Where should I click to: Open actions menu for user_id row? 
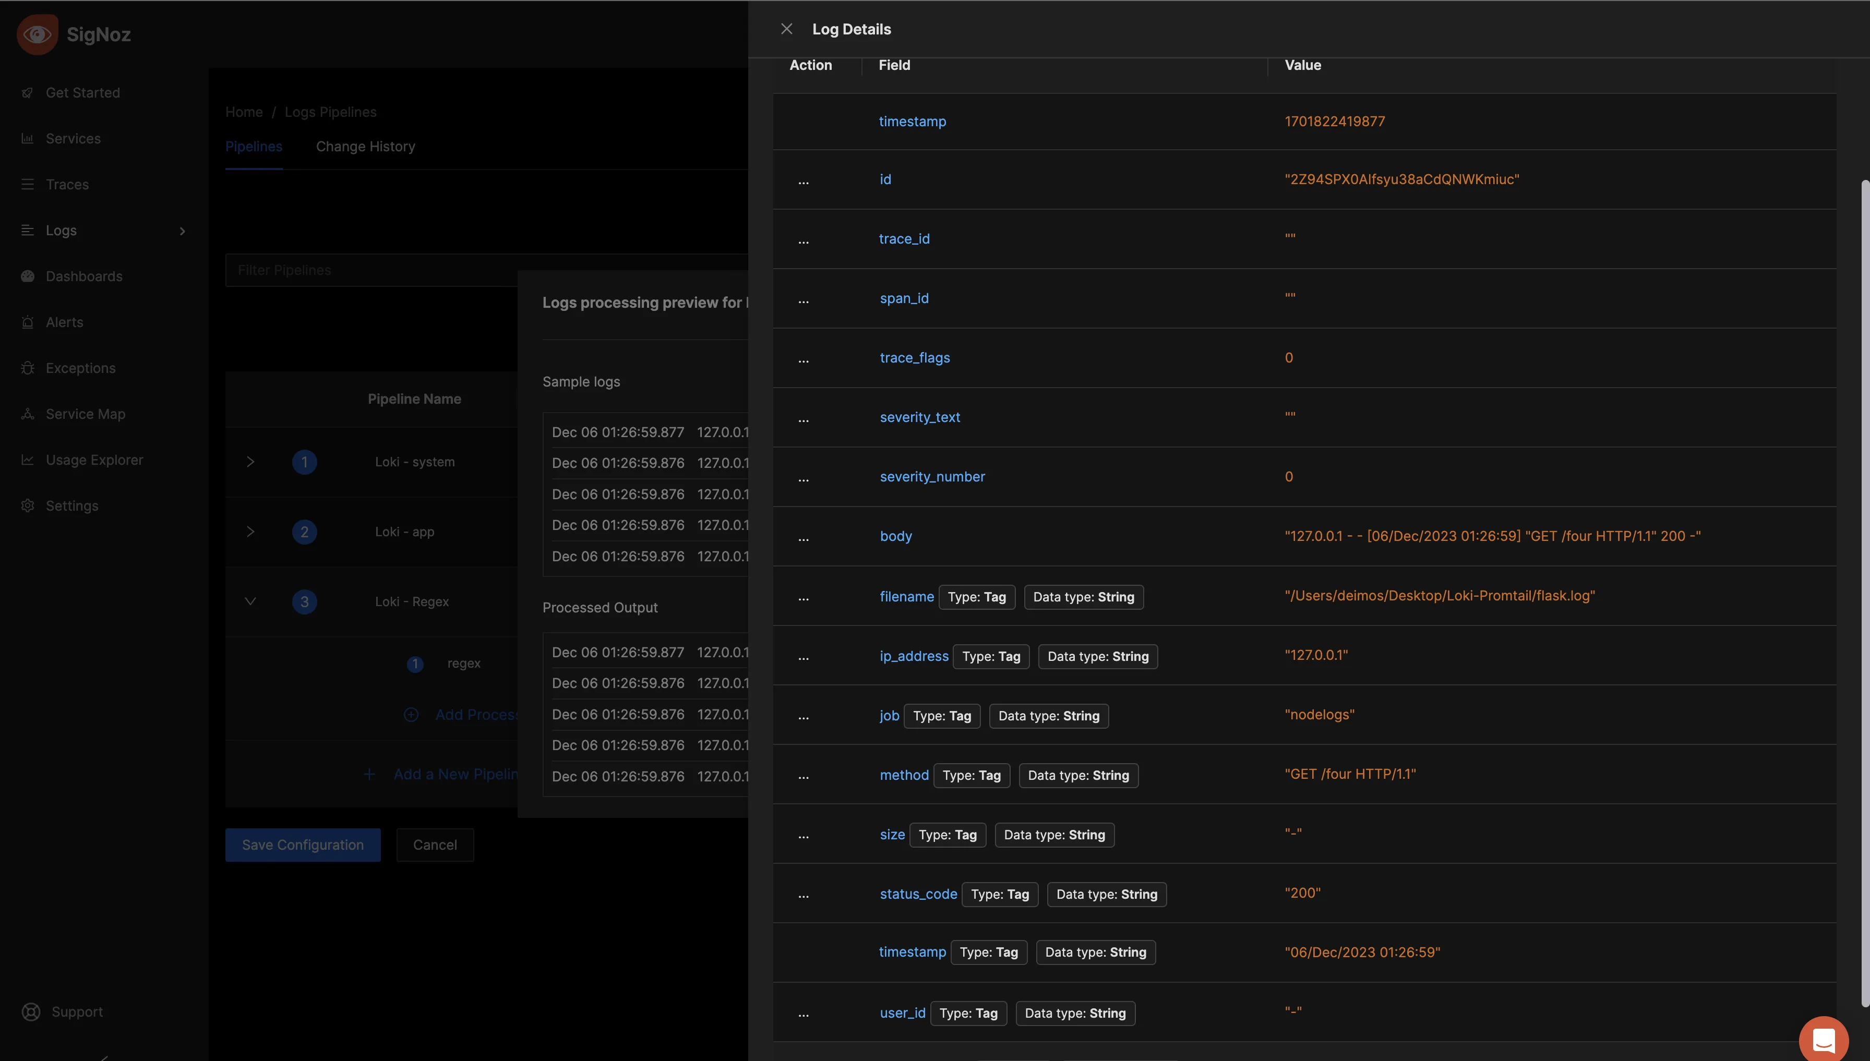tap(803, 1015)
